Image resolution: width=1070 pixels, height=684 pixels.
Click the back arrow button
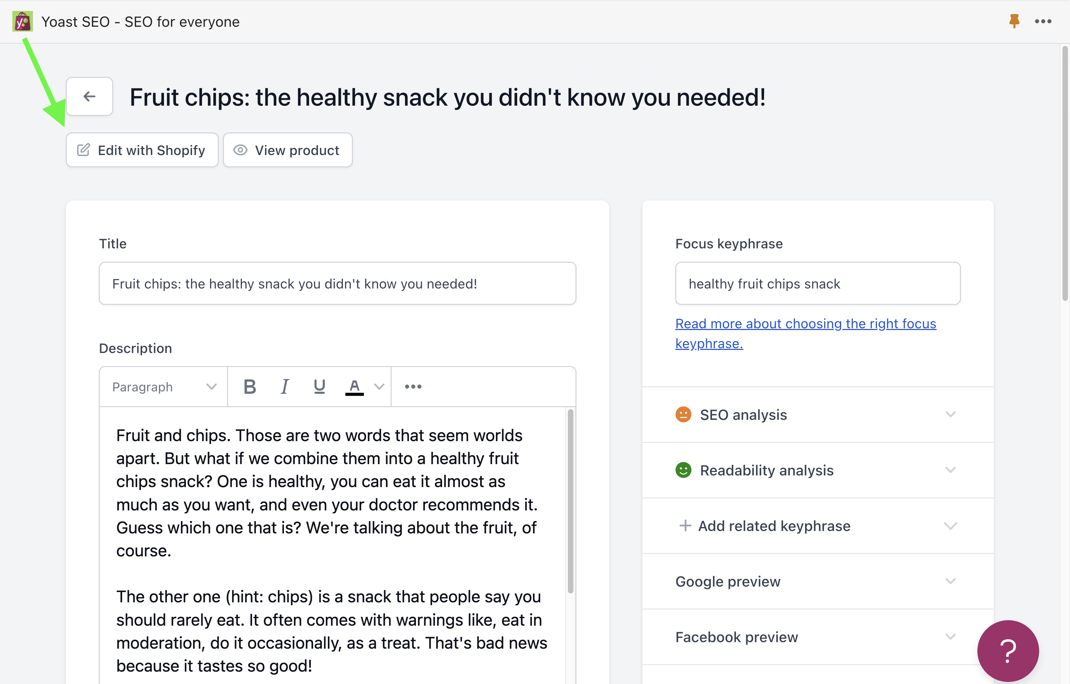(x=89, y=96)
